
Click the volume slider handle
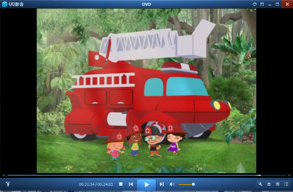(x=193, y=184)
